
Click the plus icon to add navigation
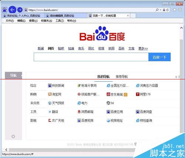pos(176,77)
